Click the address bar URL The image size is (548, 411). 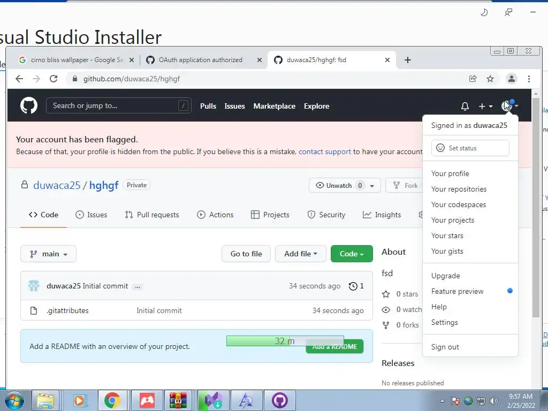coord(132,79)
